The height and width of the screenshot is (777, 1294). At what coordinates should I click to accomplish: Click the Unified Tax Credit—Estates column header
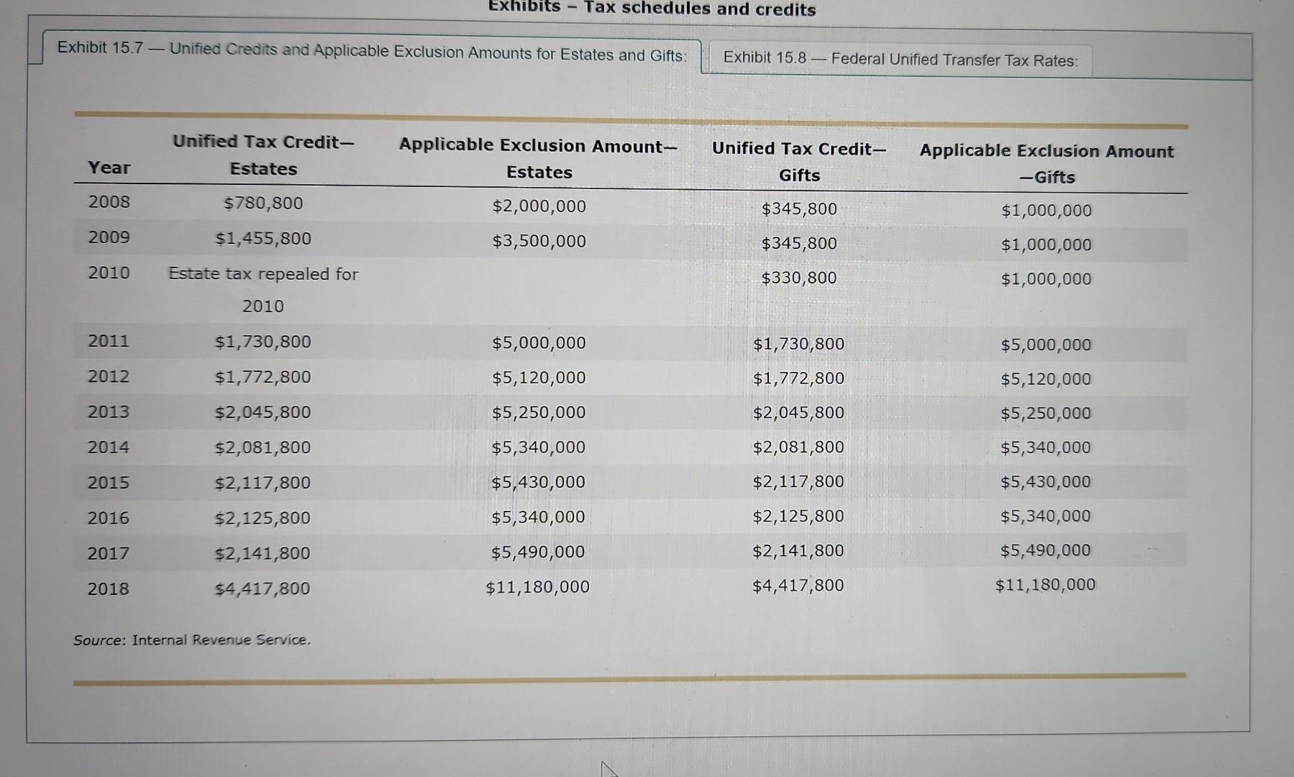pyautogui.click(x=263, y=155)
